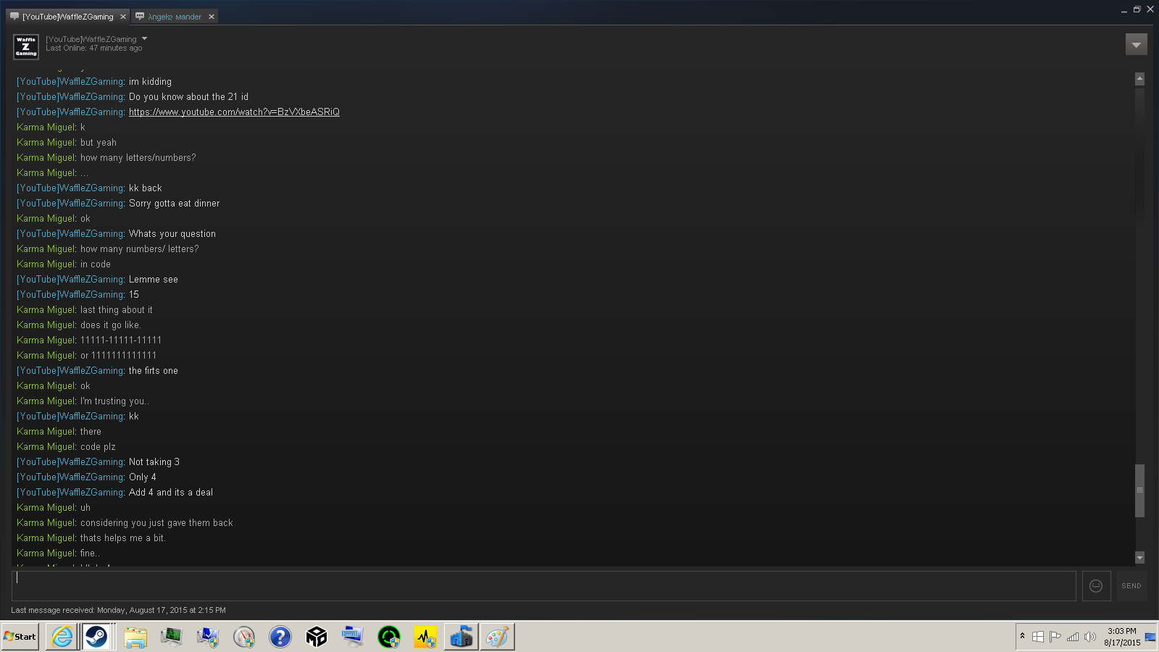Click the network signal tray icon
Viewport: 1159px width, 652px height.
coord(1073,637)
